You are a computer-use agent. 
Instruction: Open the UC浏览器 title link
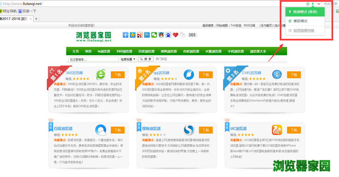238,129
